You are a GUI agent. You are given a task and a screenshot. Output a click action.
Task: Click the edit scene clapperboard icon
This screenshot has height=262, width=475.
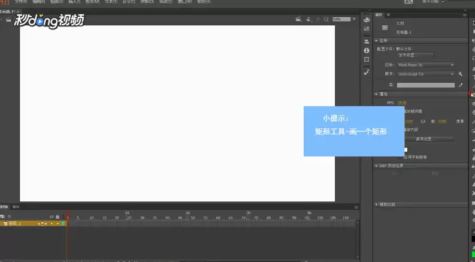click(298, 19)
